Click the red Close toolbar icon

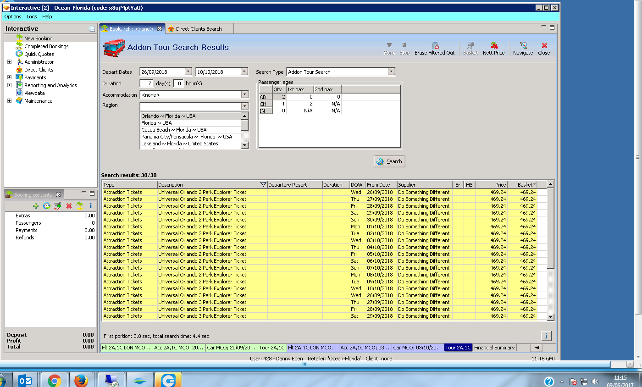(544, 45)
